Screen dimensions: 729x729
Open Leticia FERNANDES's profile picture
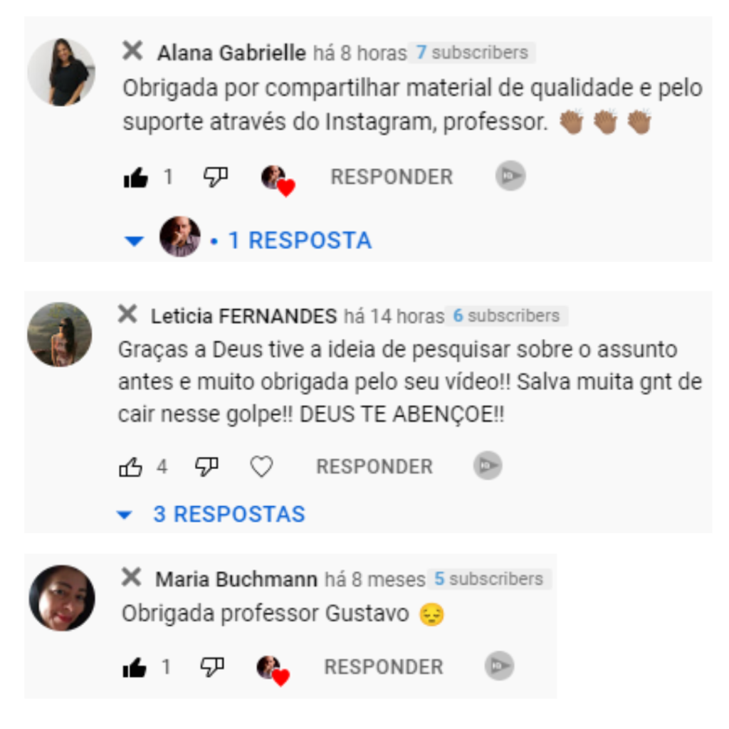tap(60, 335)
